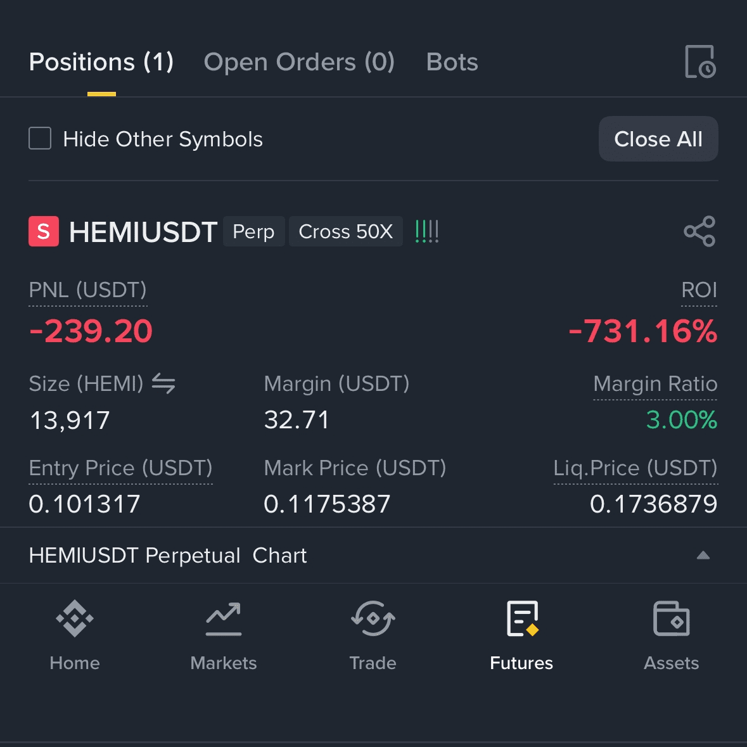Screen dimensions: 747x747
Task: Open the Assets wallet icon
Action: (671, 619)
